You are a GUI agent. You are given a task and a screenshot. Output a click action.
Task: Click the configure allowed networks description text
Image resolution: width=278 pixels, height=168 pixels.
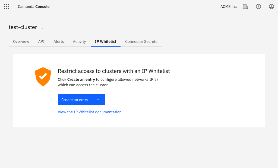[112, 82]
